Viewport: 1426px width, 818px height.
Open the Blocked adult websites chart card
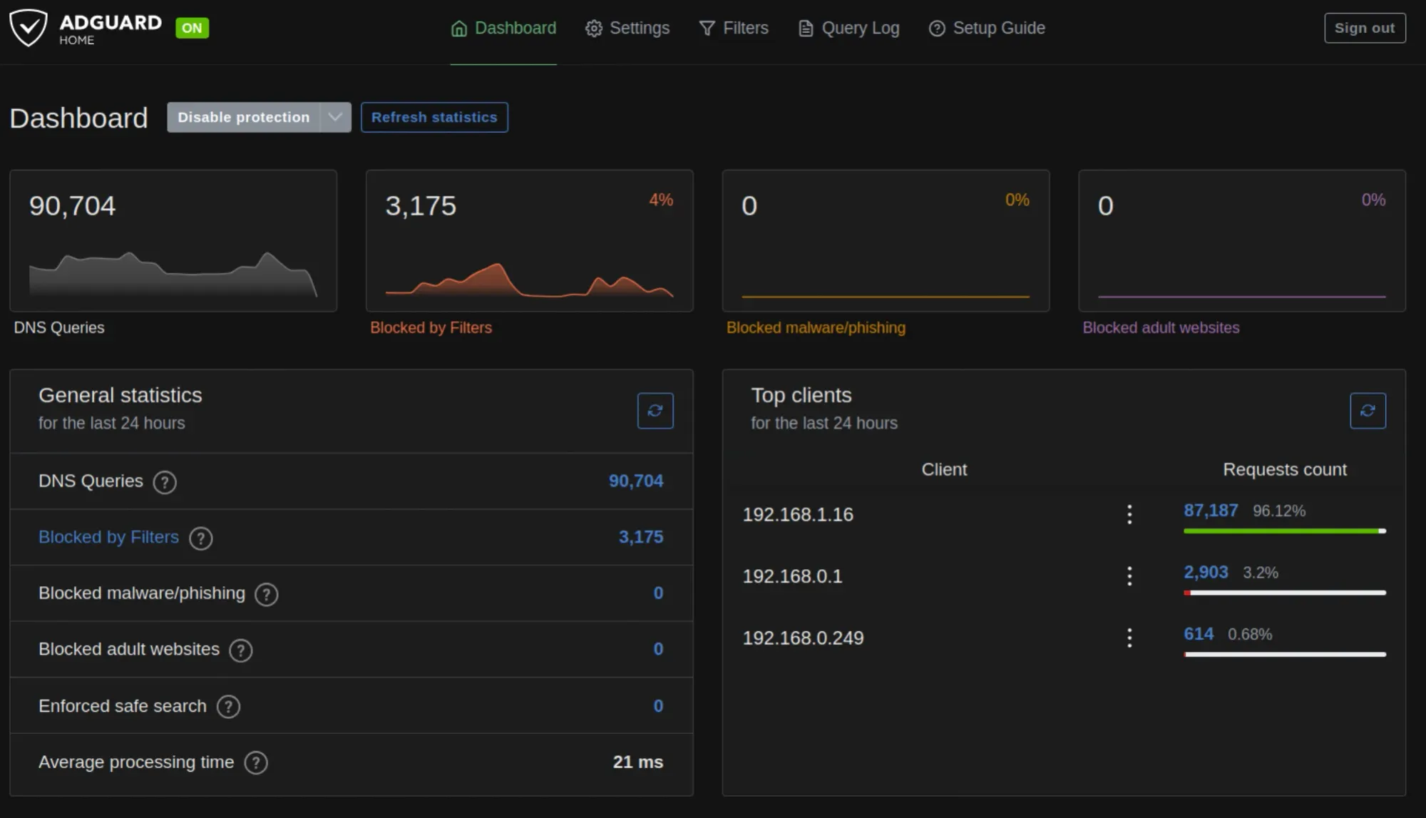[x=1242, y=240]
